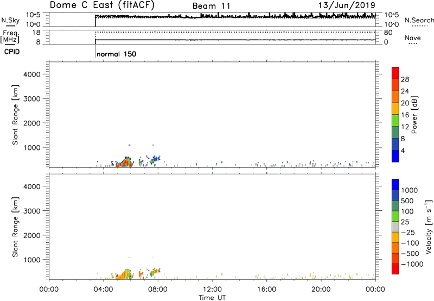Click the "N.Search" legend label

click(x=419, y=20)
